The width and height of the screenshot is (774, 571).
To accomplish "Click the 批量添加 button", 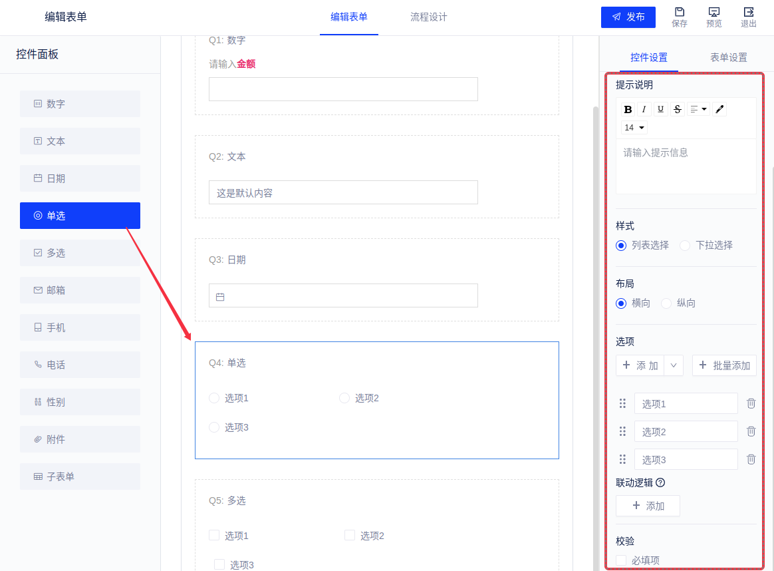I will 724,365.
